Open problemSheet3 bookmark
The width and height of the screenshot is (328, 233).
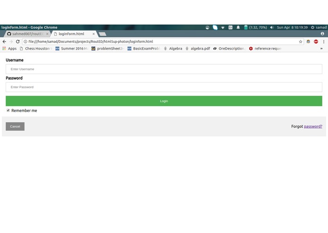[108, 49]
